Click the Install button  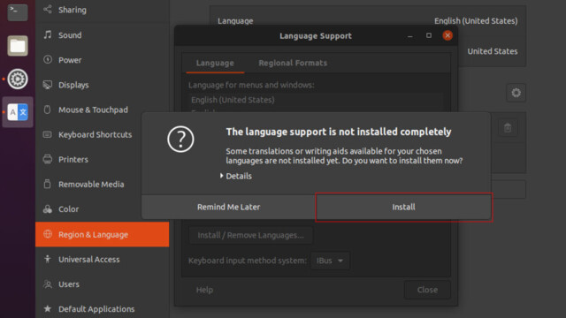[x=403, y=207]
